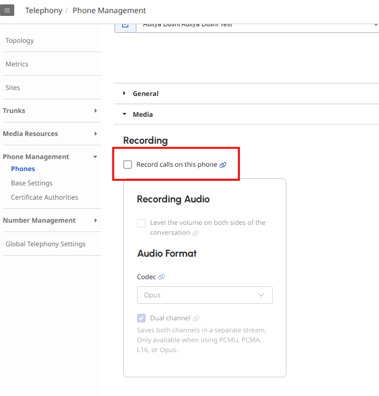The image size is (379, 396).
Task: Expand Media Resources sidebar menu
Action: 95,134
